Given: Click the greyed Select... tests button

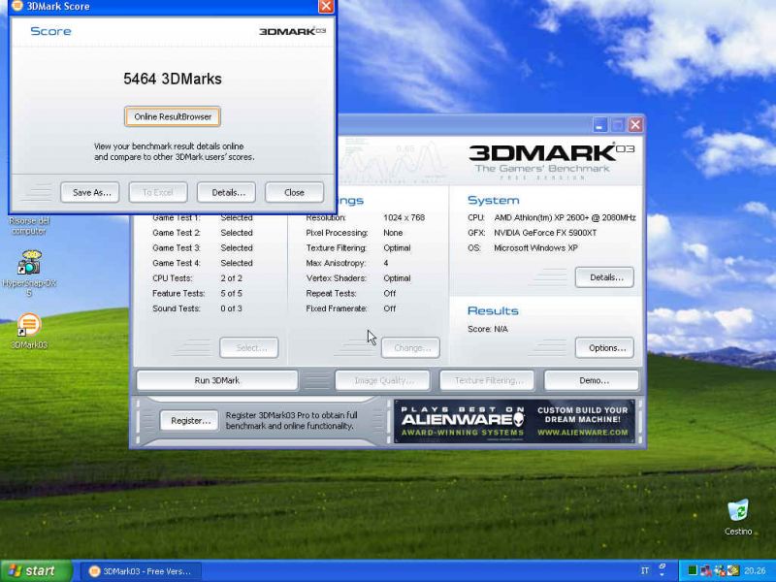Looking at the screenshot, I should (249, 348).
